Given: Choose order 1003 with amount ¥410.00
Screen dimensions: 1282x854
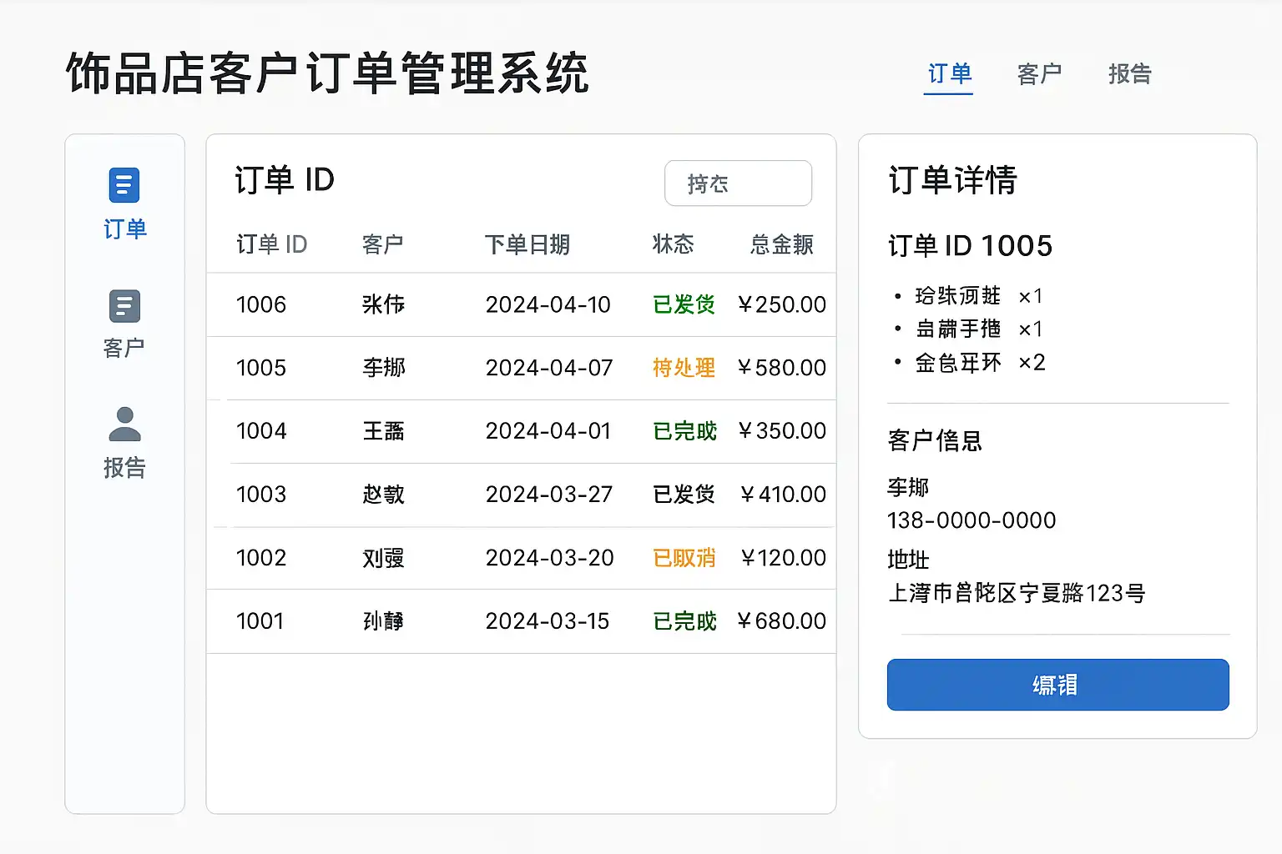Looking at the screenshot, I should (x=521, y=495).
